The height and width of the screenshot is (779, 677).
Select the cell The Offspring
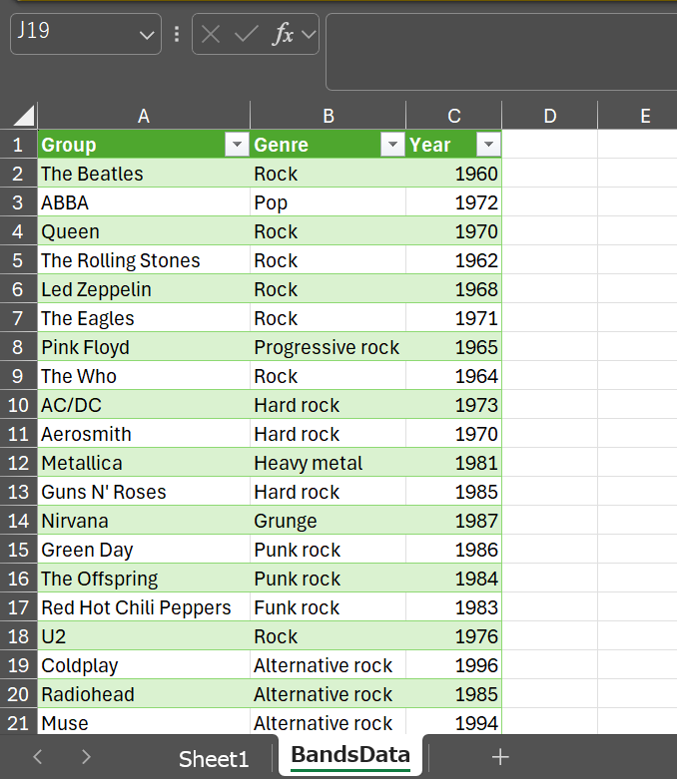click(144, 579)
